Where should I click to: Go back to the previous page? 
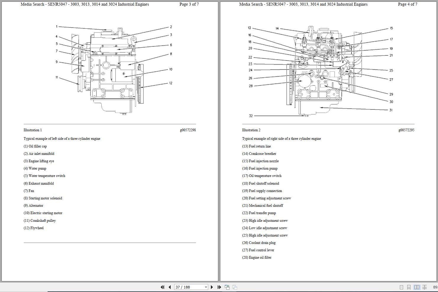click(169, 287)
